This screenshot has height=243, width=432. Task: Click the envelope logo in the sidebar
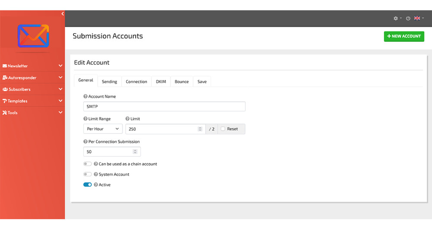[33, 36]
